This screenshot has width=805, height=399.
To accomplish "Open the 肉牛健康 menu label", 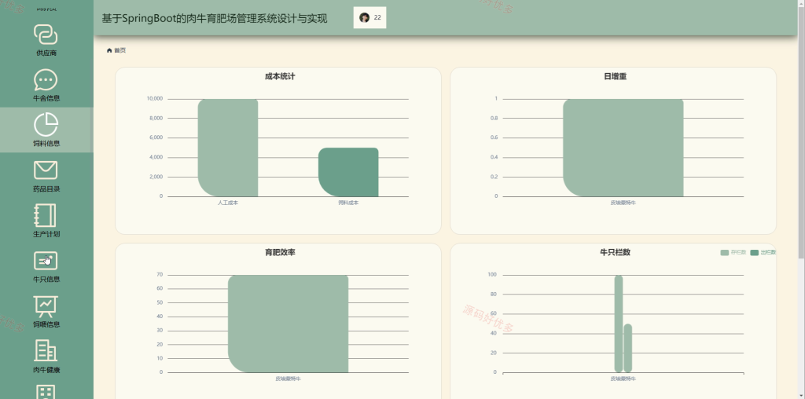I will click(46, 370).
